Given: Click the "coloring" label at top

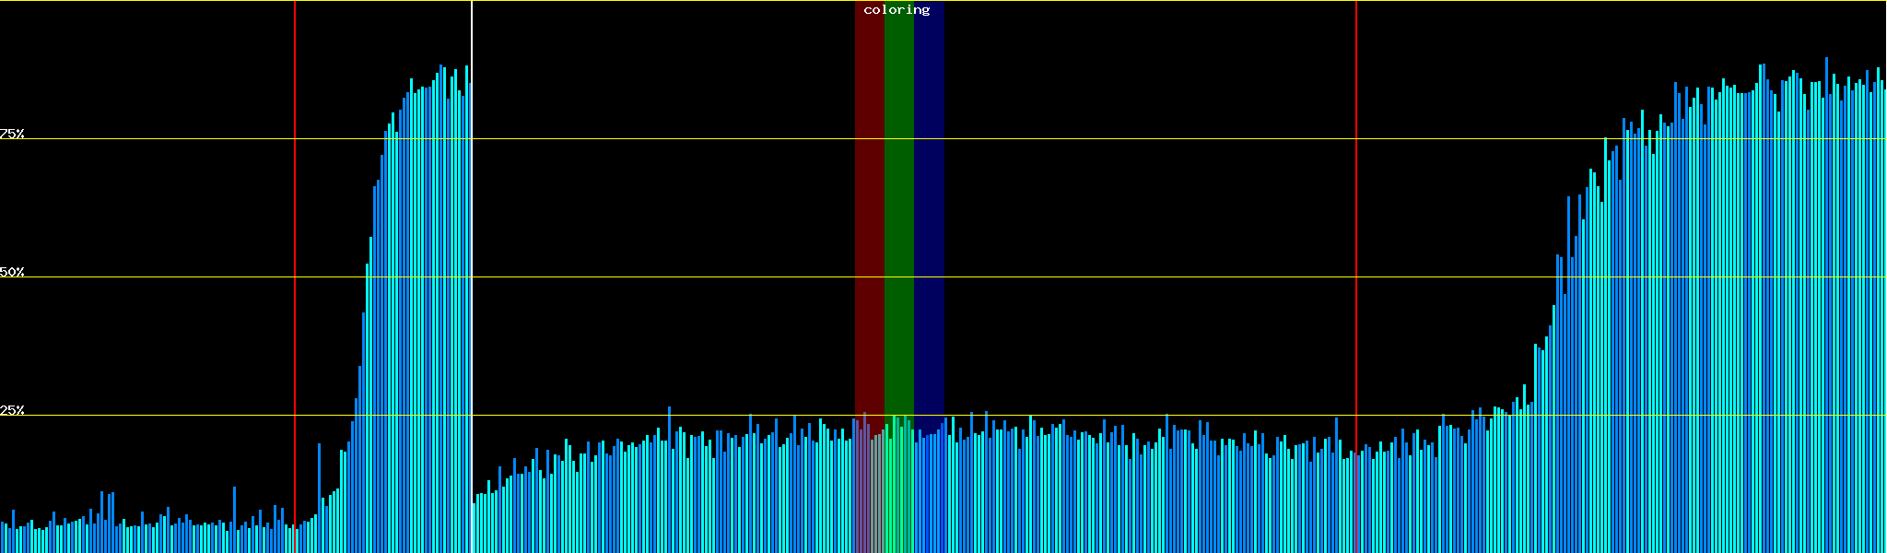Looking at the screenshot, I should click(x=897, y=10).
